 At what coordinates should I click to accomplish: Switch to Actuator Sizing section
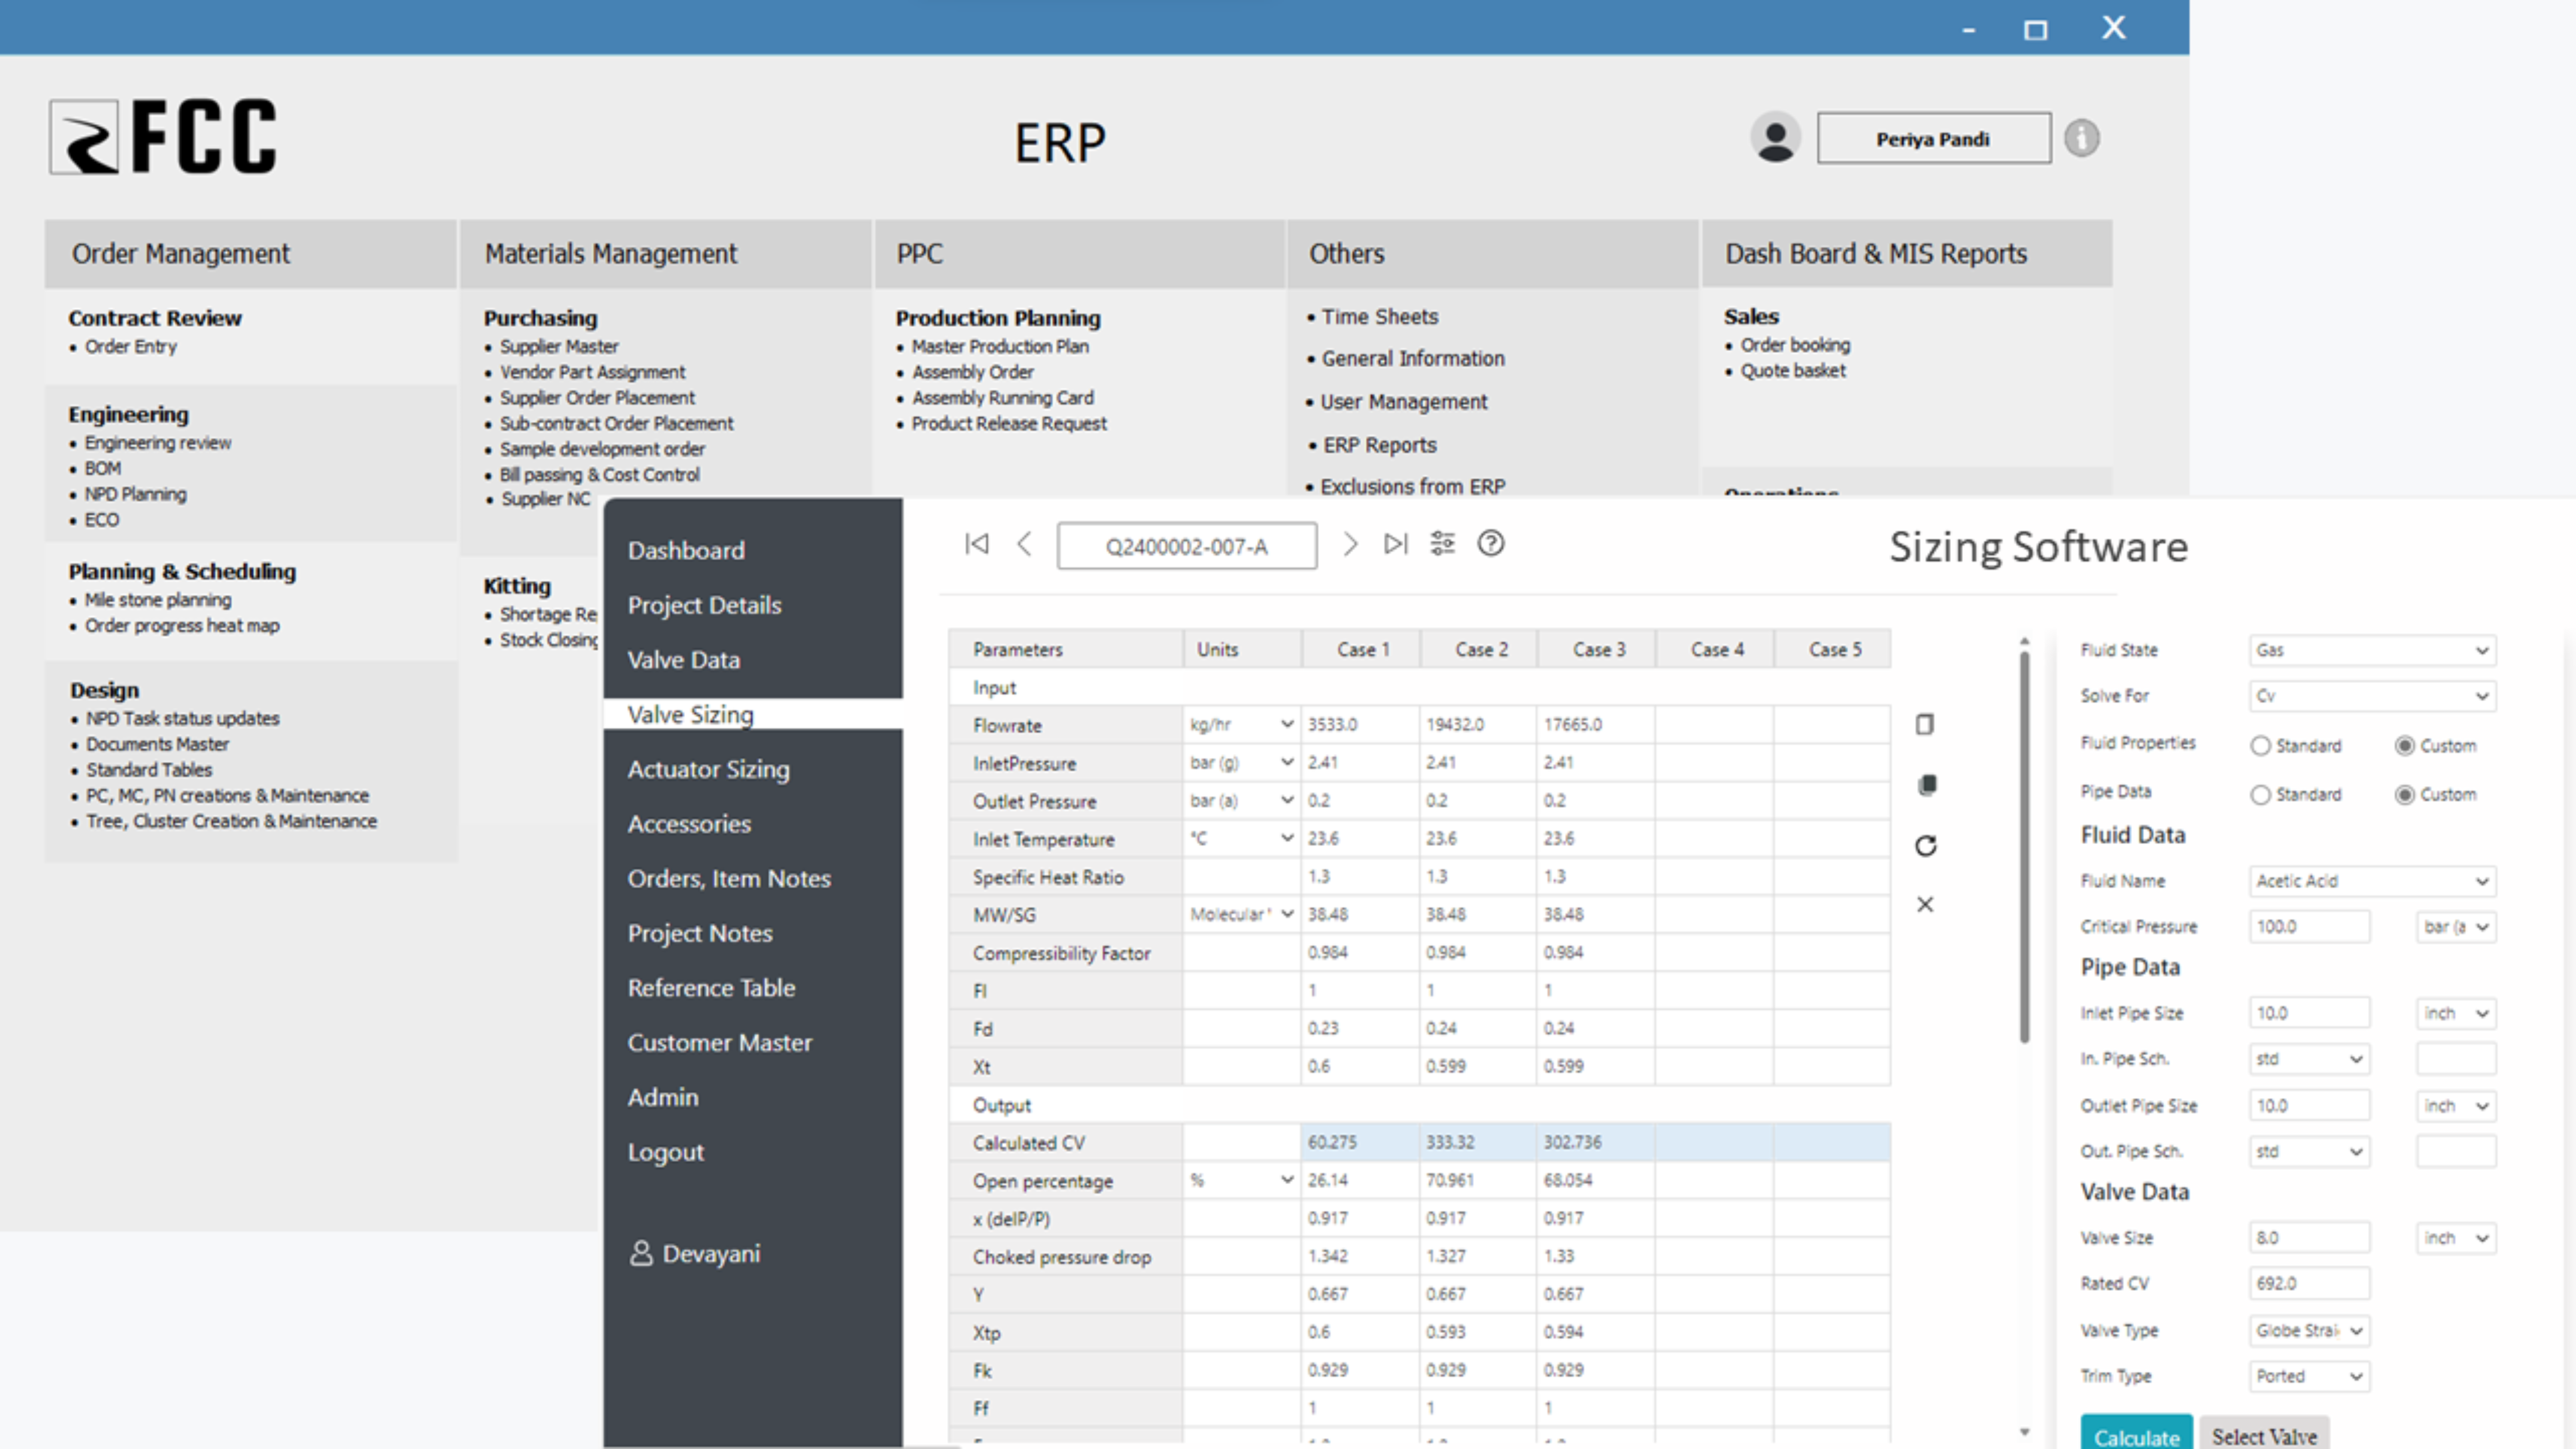708,769
